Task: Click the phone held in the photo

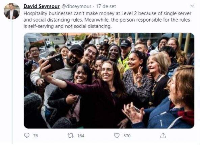Action: pyautogui.click(x=54, y=63)
